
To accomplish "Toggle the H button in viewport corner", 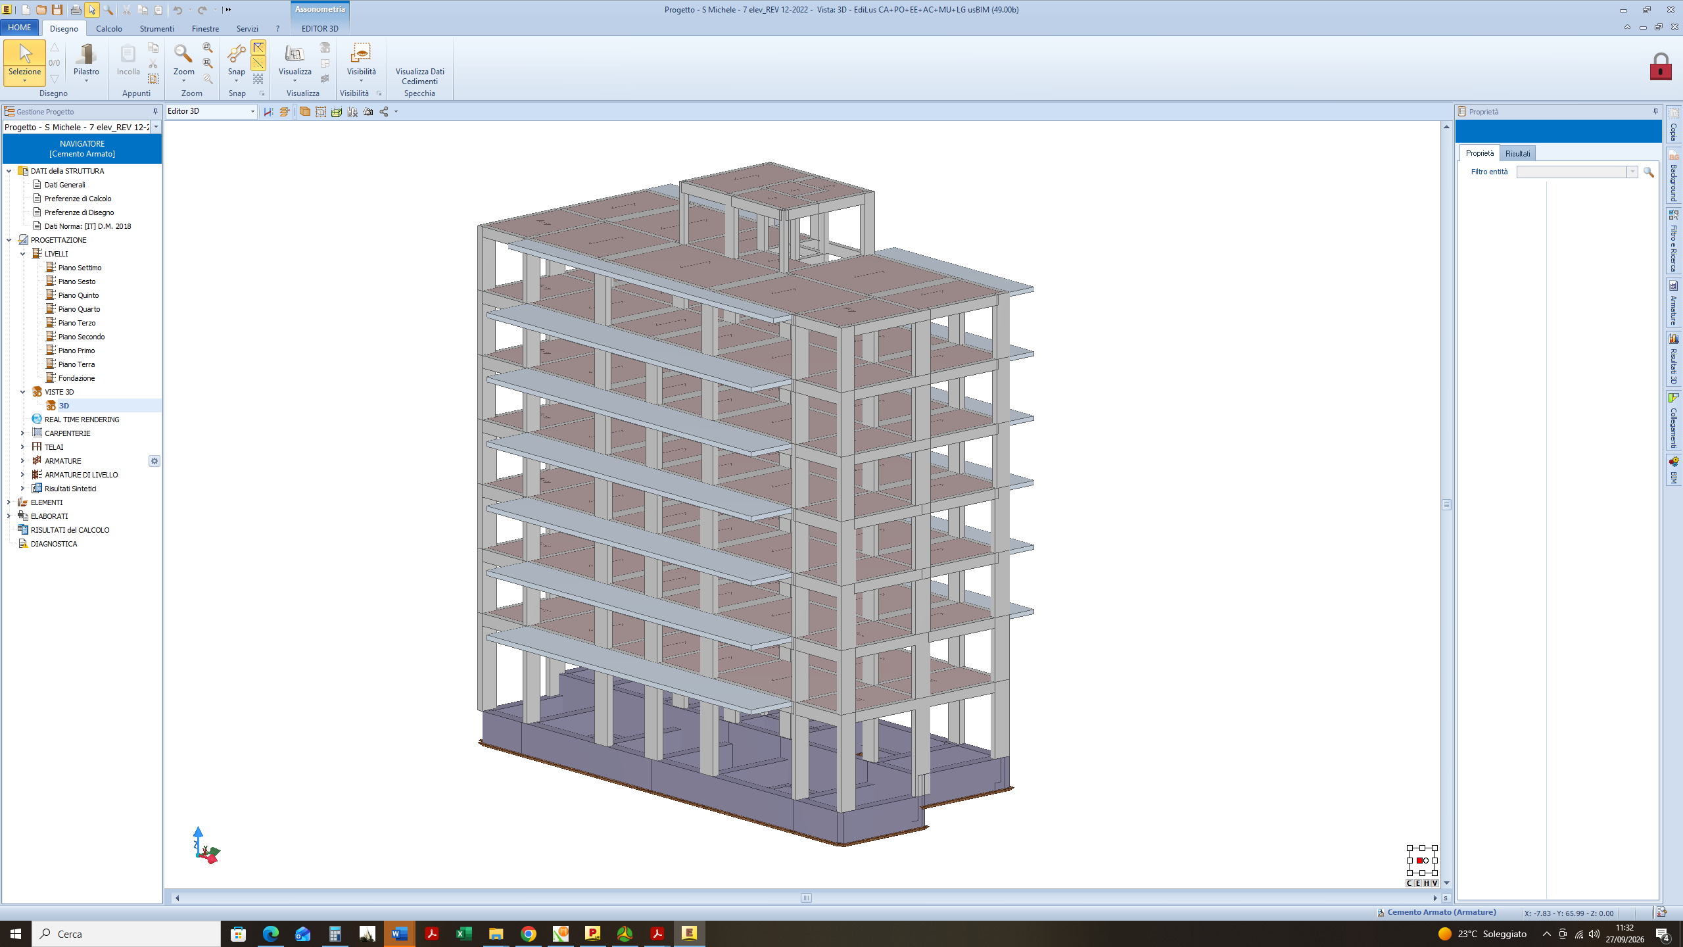I will (1426, 883).
